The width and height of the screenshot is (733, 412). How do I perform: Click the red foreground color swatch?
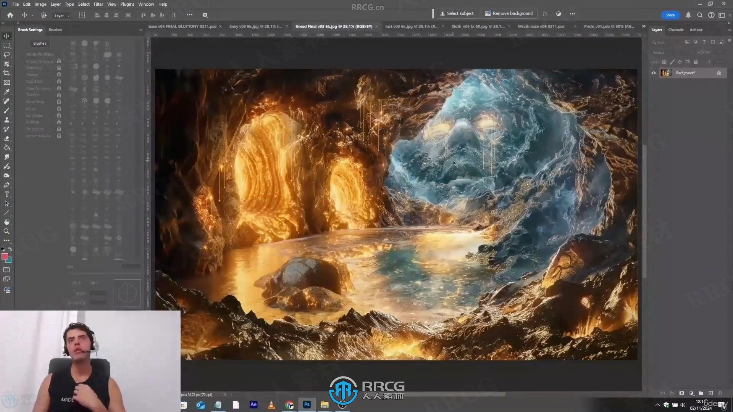click(x=5, y=256)
